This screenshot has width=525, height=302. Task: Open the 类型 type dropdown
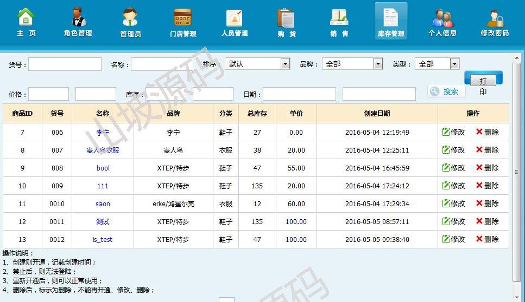pos(437,64)
